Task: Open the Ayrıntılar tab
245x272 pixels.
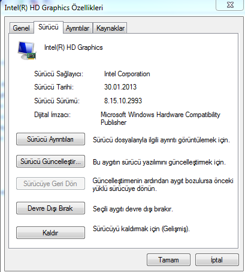Action: coord(77,28)
